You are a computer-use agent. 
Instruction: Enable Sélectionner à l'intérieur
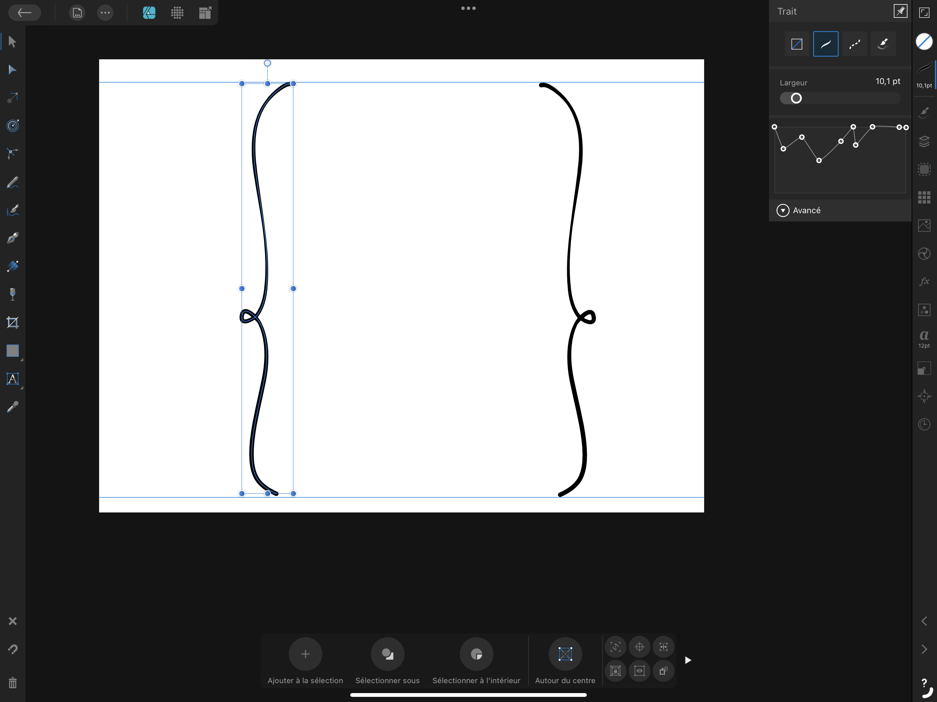pos(476,654)
